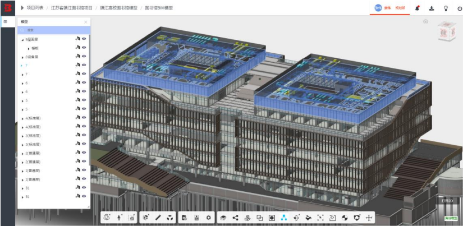The image size is (463, 226).
Task: Select the measure ruler tool
Action: [x=158, y=218]
